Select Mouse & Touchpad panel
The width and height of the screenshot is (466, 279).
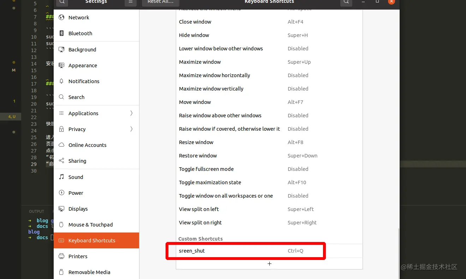96,225
